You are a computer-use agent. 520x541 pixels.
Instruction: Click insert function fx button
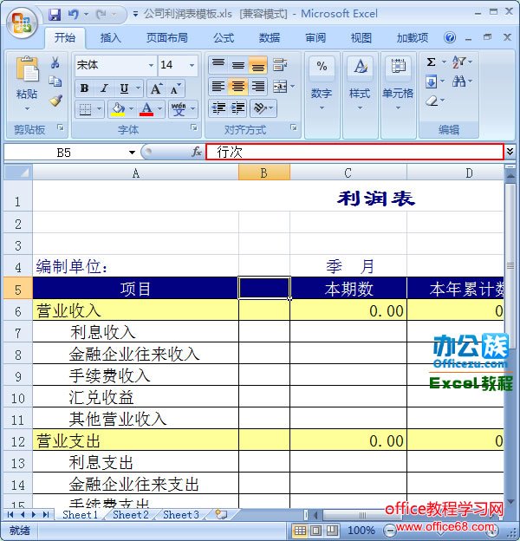click(197, 152)
